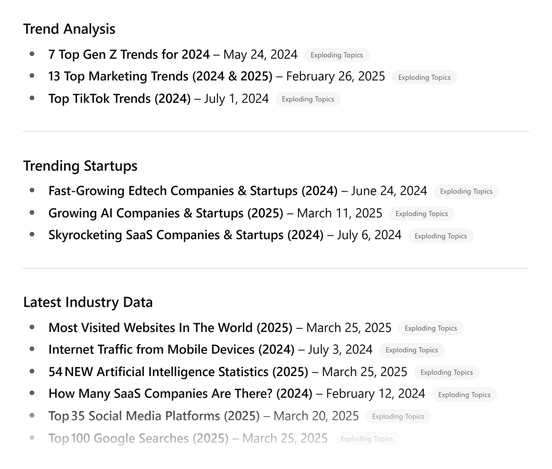Open Growing AI Companies & Startups link
Image resolution: width=552 pixels, height=469 pixels.
coord(166,213)
